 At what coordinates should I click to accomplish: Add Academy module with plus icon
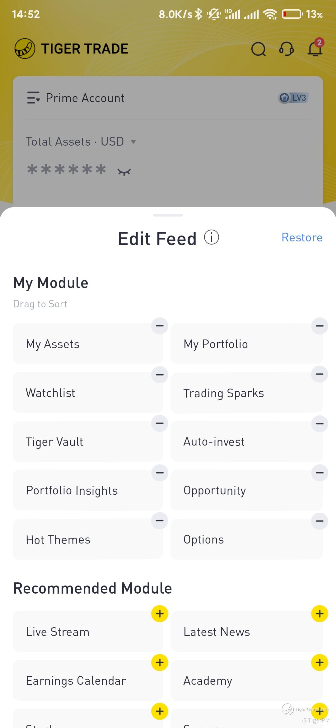320,662
